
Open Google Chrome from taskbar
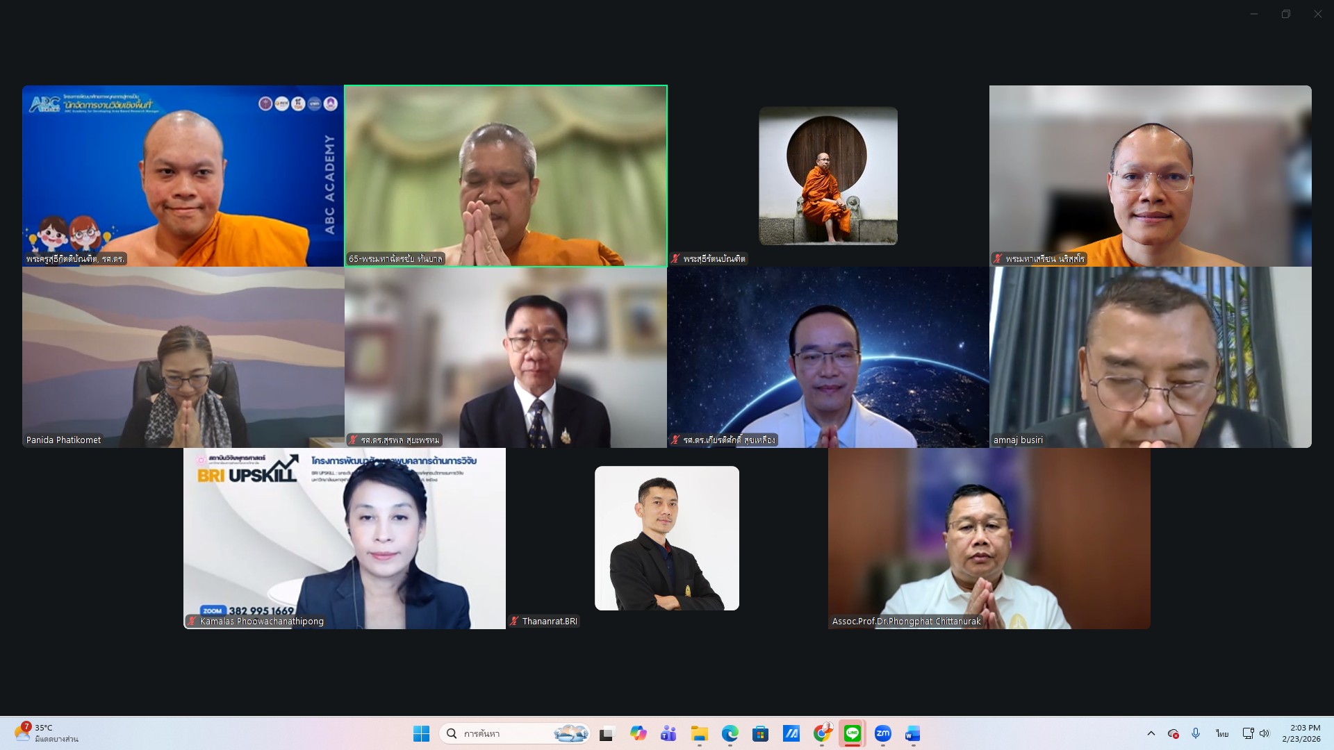click(822, 733)
